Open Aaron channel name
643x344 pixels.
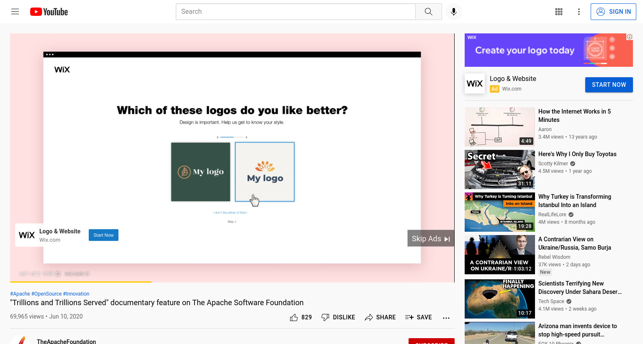point(545,129)
